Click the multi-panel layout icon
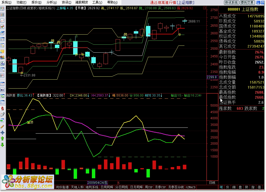Screen dimensions: 266x192 (2, 102)
